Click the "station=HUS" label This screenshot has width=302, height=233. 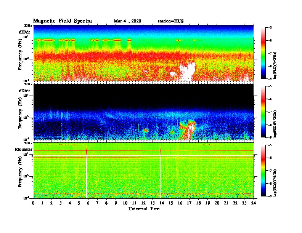pyautogui.click(x=171, y=21)
